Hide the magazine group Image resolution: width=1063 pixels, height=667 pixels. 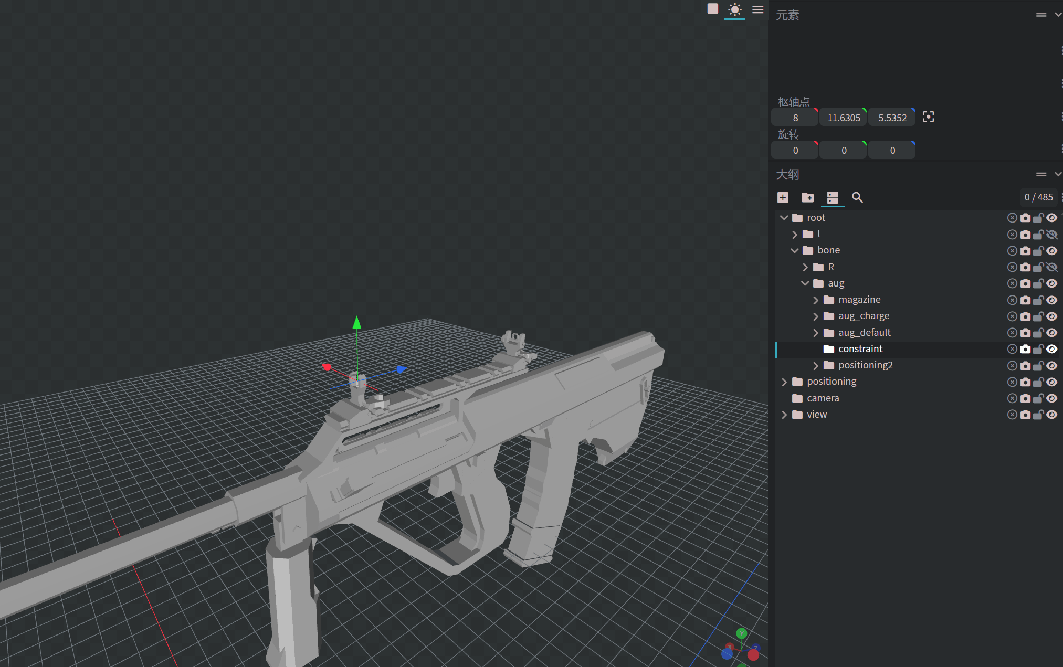pyautogui.click(x=1051, y=300)
